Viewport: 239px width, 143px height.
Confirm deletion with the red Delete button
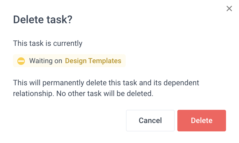click(201, 121)
